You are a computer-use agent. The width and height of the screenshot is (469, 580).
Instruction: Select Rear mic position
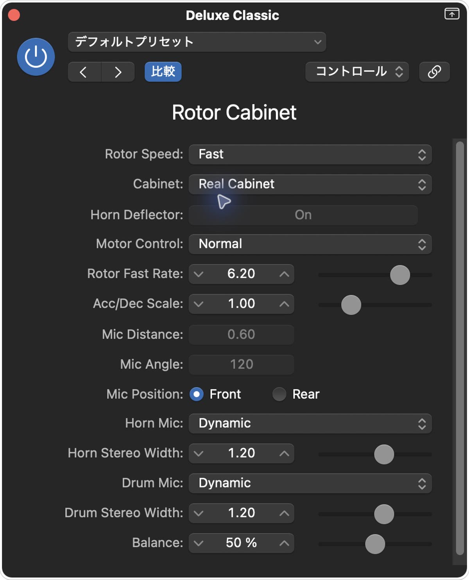pyautogui.click(x=279, y=395)
